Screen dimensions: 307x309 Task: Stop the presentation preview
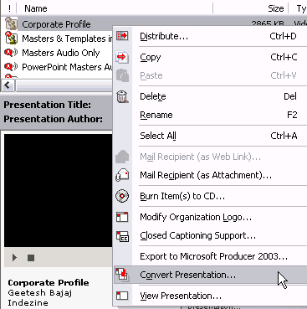click(x=31, y=258)
